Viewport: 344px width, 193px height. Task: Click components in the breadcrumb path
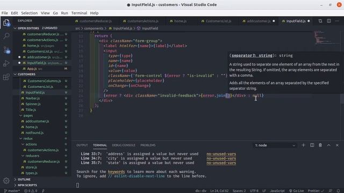click(94, 28)
